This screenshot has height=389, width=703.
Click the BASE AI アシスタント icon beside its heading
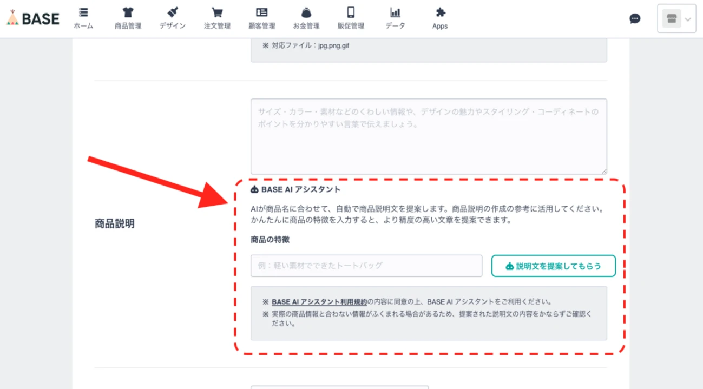(254, 189)
